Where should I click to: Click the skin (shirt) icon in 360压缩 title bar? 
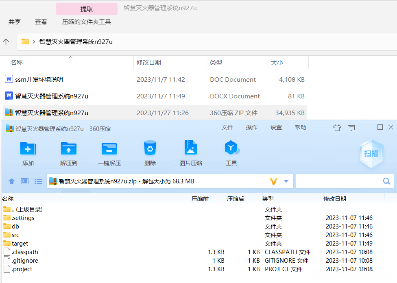coord(337,128)
